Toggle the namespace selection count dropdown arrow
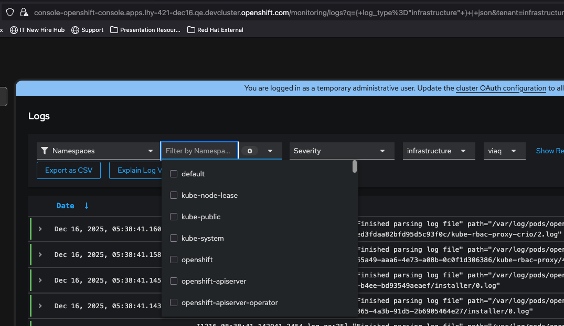The height and width of the screenshot is (326, 564). point(270,151)
